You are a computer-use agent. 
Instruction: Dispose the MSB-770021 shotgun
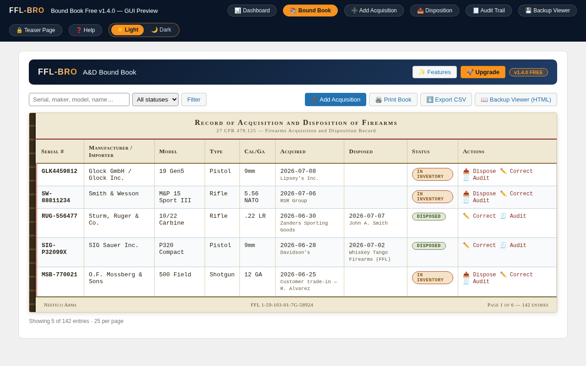pos(479,275)
